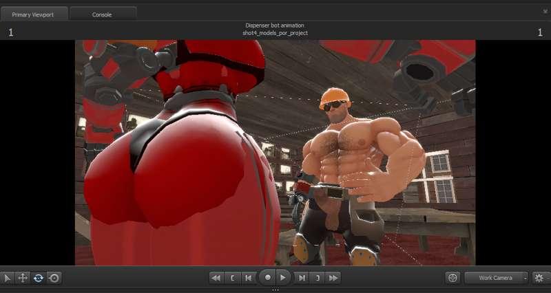Click the tab bar menu icon at top right
The image size is (551, 293).
click(x=545, y=11)
